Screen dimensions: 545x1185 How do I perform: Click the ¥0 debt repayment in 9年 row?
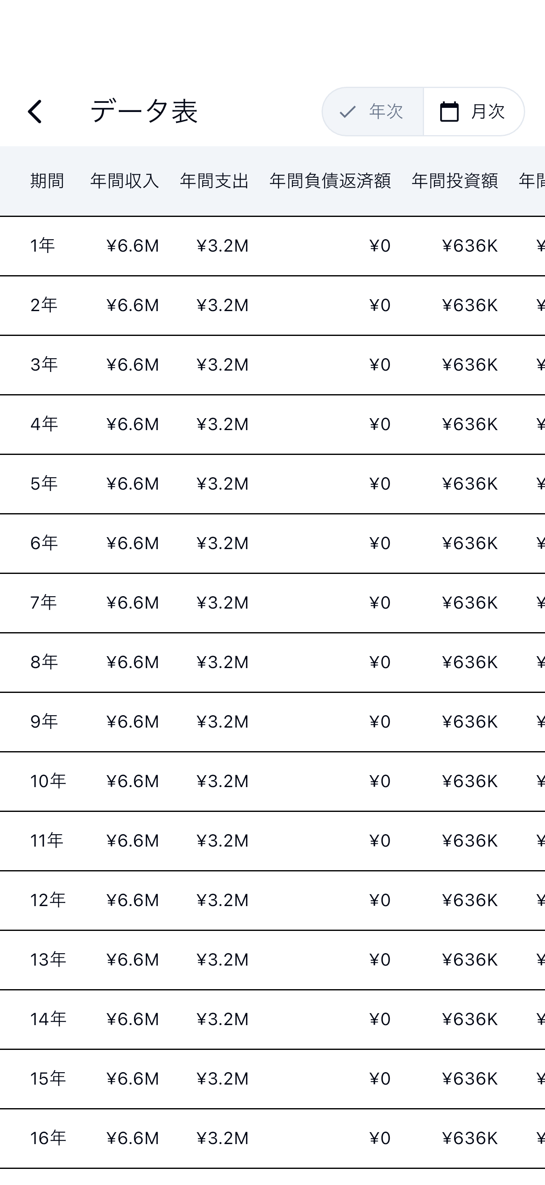[x=379, y=722]
